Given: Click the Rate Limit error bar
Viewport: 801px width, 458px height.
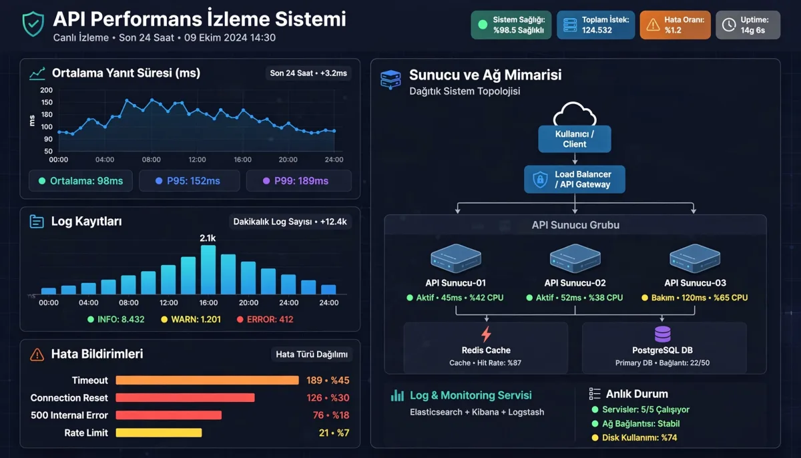Looking at the screenshot, I should pyautogui.click(x=158, y=433).
